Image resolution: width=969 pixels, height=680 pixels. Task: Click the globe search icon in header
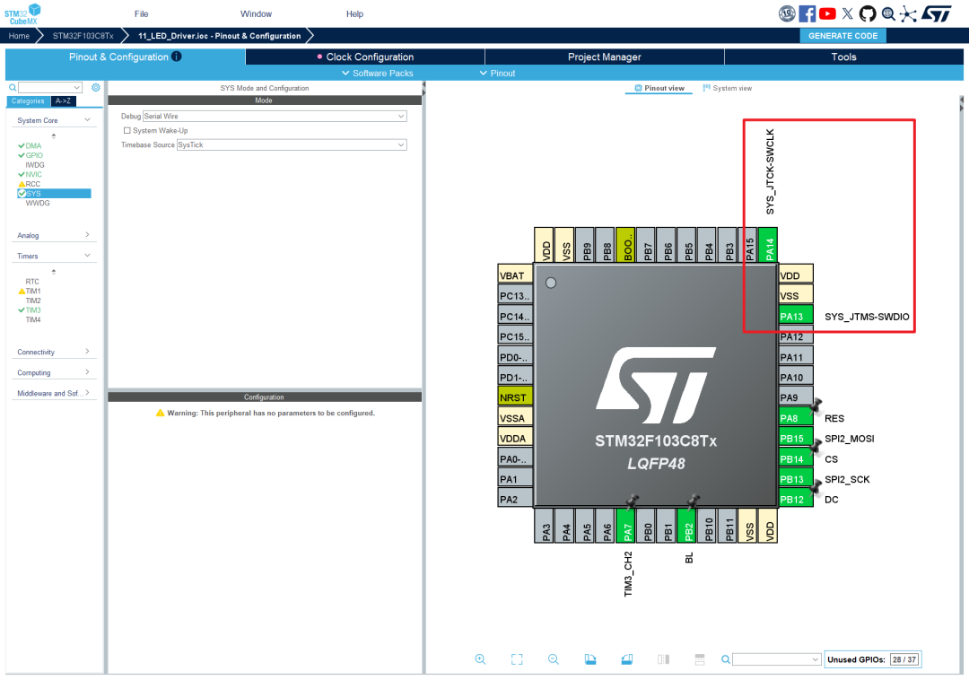(888, 13)
